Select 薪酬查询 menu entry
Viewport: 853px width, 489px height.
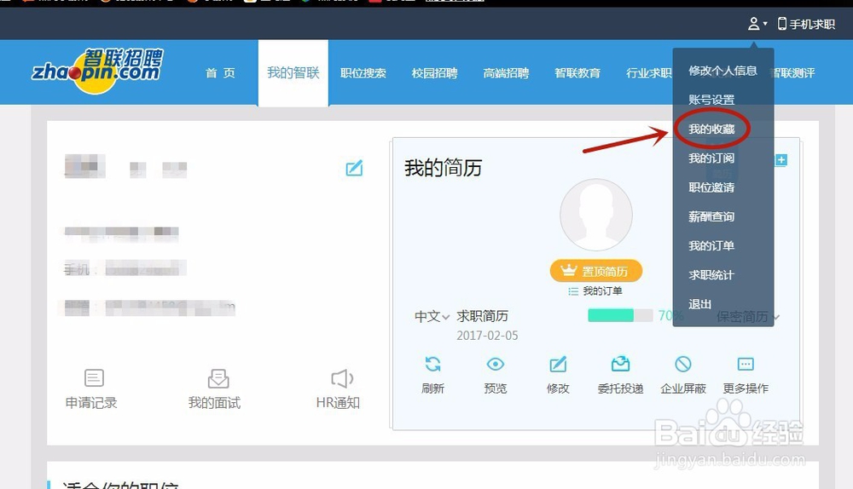pyautogui.click(x=711, y=216)
